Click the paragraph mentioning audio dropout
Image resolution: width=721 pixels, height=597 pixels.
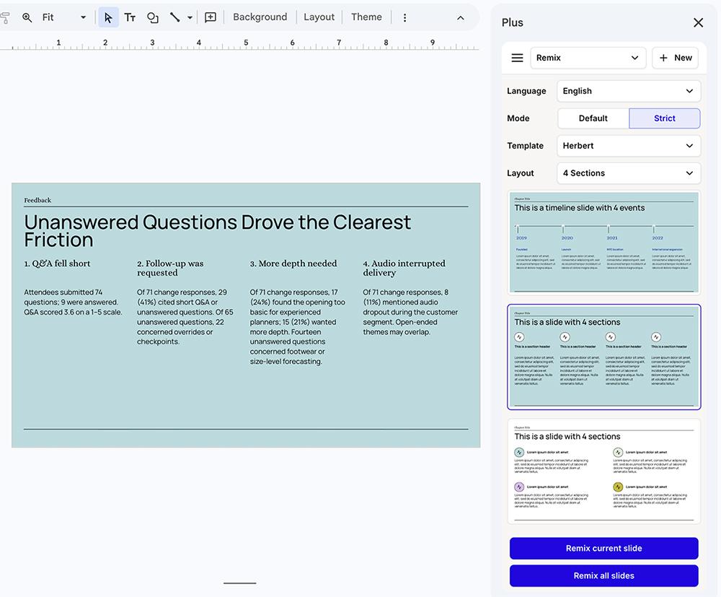click(x=410, y=312)
